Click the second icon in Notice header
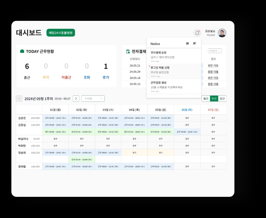Viewport: 266px width, 218px height. pyautogui.click(x=195, y=44)
